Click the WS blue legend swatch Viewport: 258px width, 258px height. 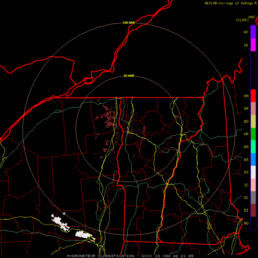(253, 159)
